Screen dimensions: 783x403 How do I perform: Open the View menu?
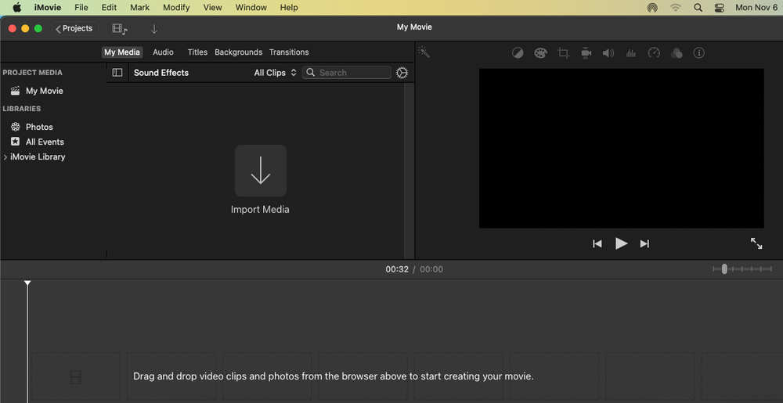[x=213, y=8]
